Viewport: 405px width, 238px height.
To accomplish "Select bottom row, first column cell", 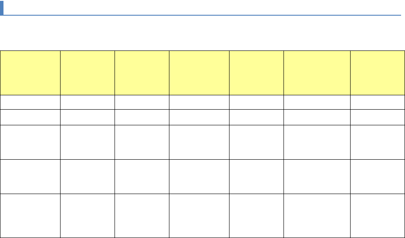I will pos(30,216).
